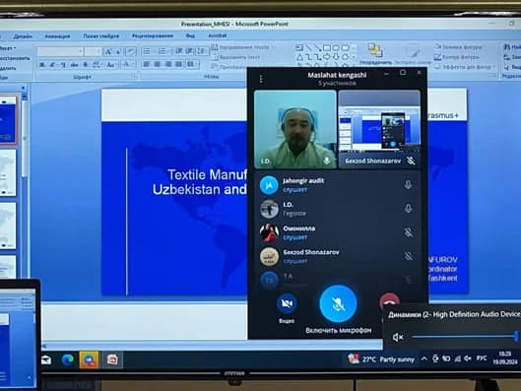Click microphone icon next to Jahongir audit
Screen dimensions: 521x391
(409, 185)
